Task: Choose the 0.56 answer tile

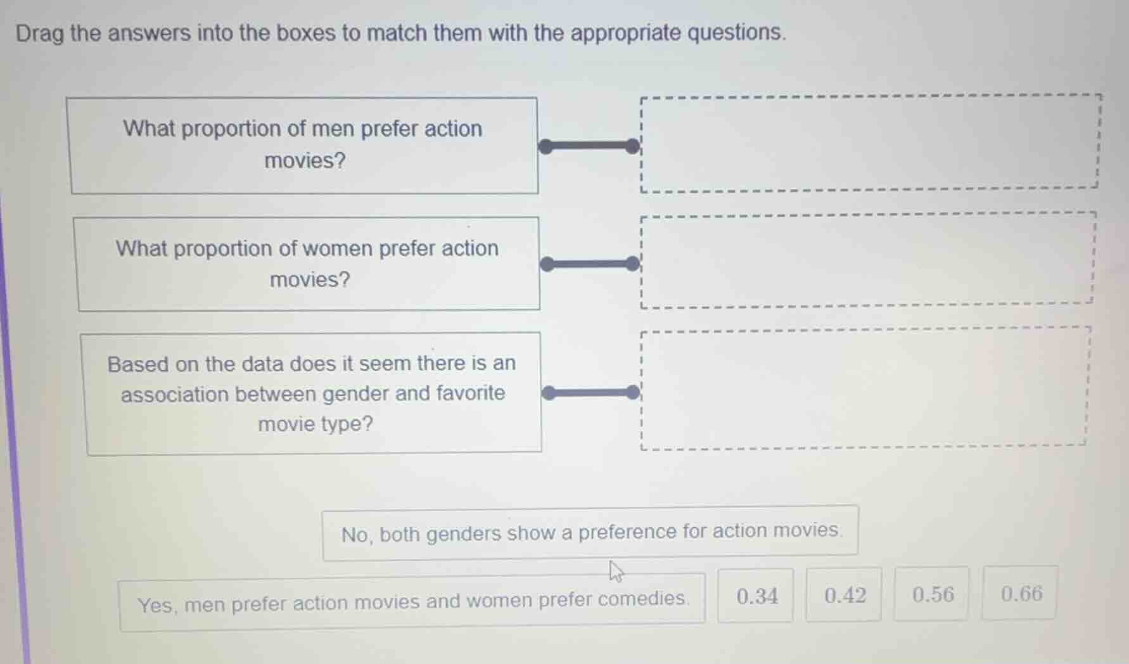Action: pos(931,594)
